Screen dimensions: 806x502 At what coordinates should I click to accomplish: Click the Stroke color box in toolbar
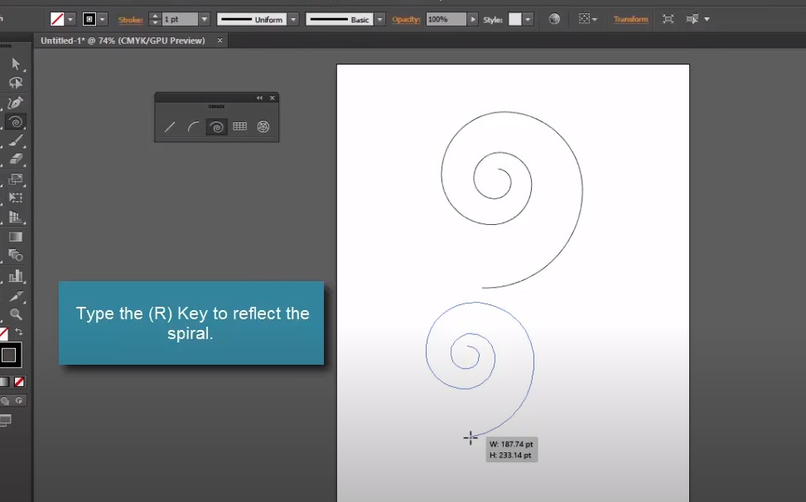(9, 355)
